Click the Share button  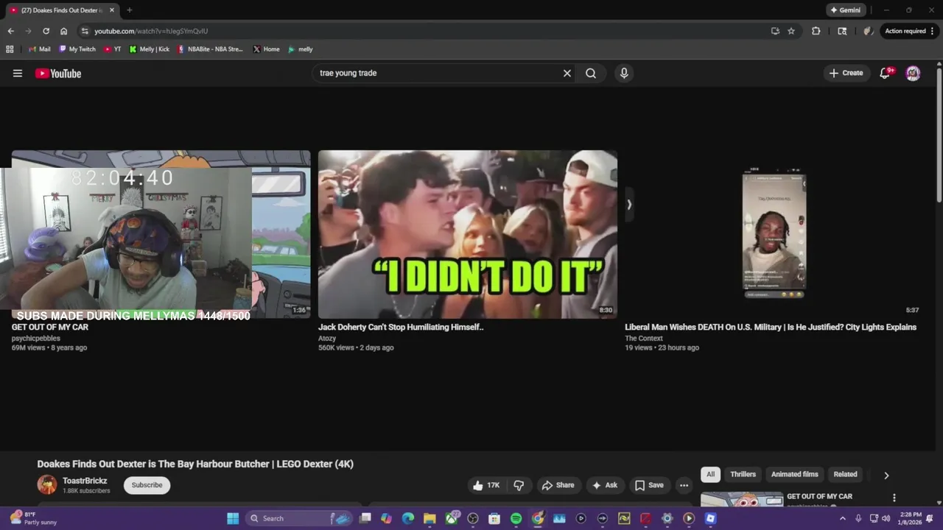coord(558,485)
